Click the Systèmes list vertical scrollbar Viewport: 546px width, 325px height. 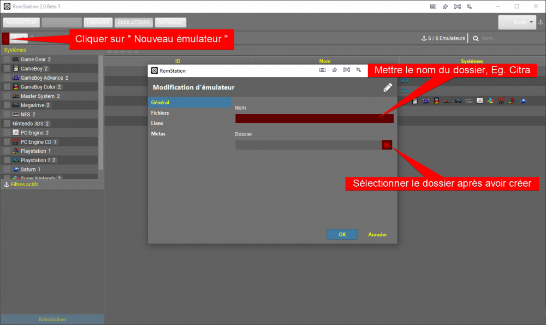[101, 112]
